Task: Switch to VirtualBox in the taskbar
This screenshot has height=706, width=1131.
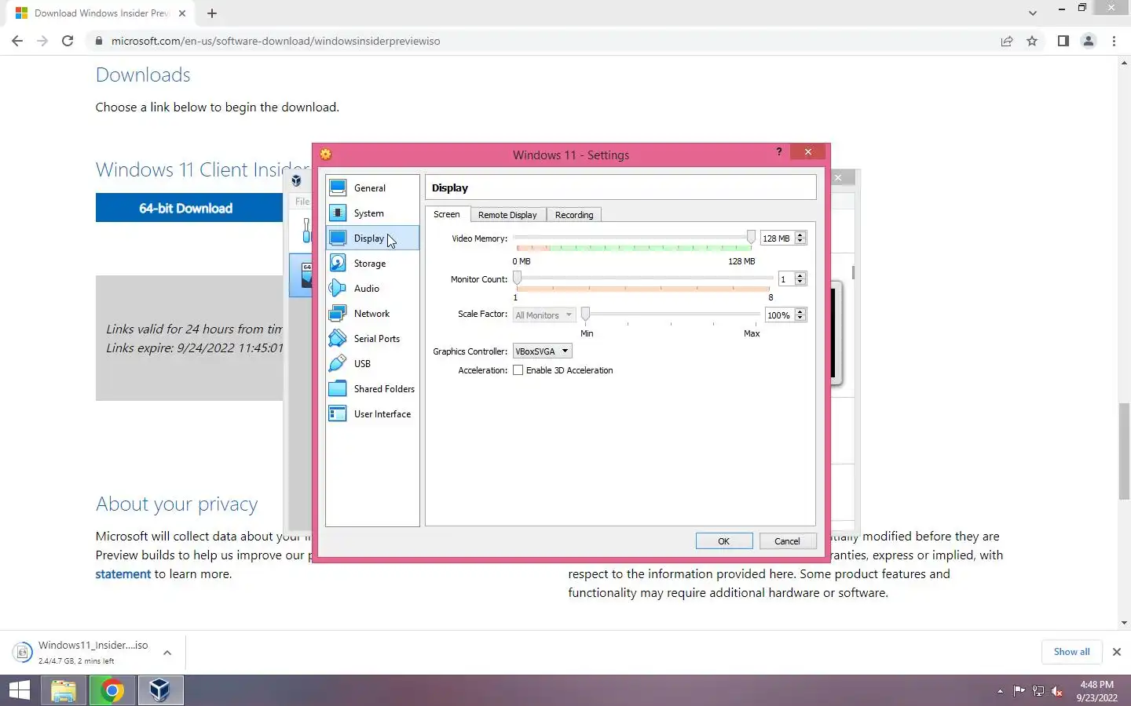Action: 160,690
